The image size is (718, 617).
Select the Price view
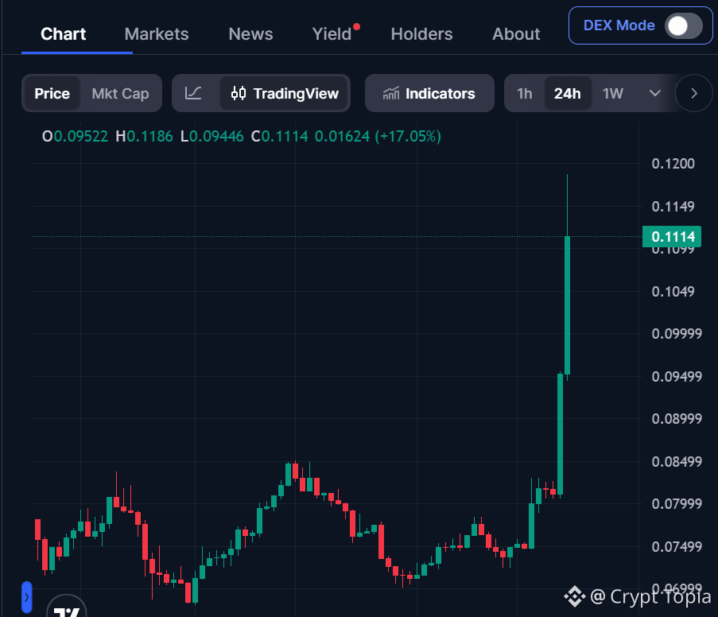[x=52, y=94]
